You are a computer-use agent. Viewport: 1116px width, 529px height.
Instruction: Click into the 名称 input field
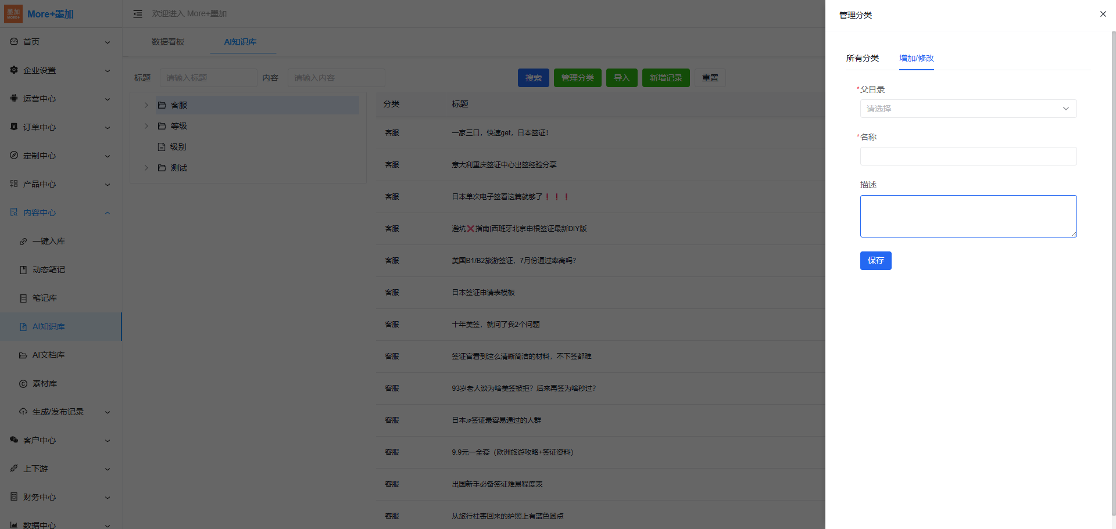tap(968, 156)
